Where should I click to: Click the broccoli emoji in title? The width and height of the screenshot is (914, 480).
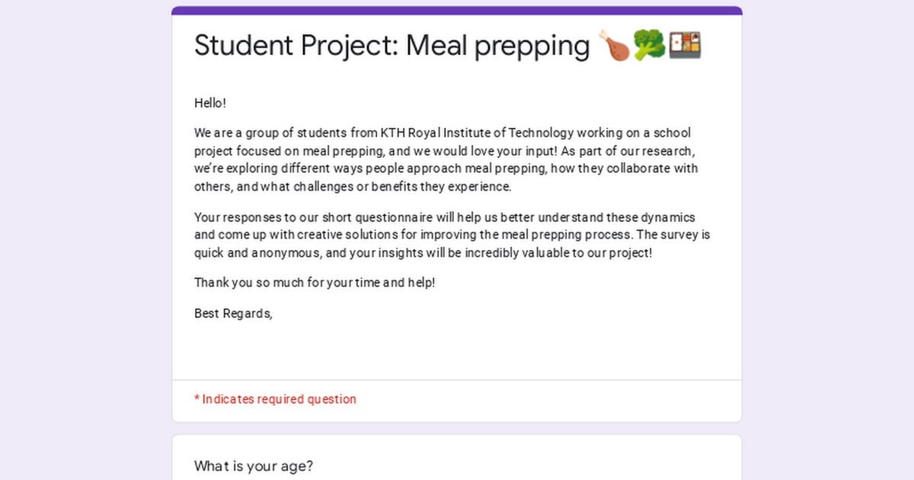(x=649, y=46)
